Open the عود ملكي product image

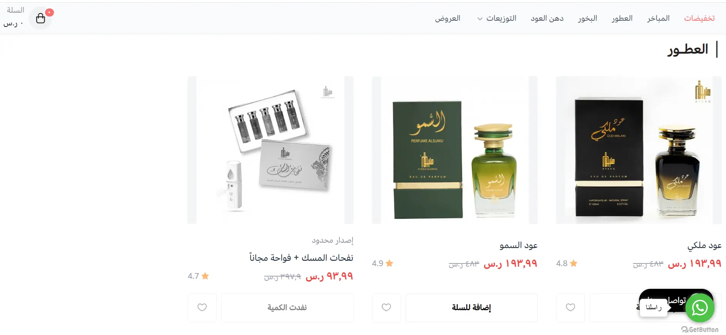[x=639, y=150]
